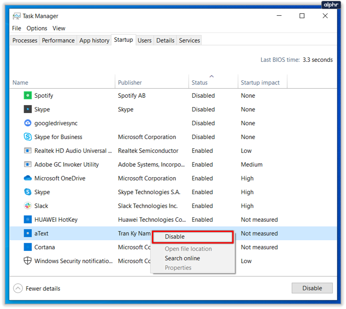Open the Options menu

pyautogui.click(x=37, y=28)
